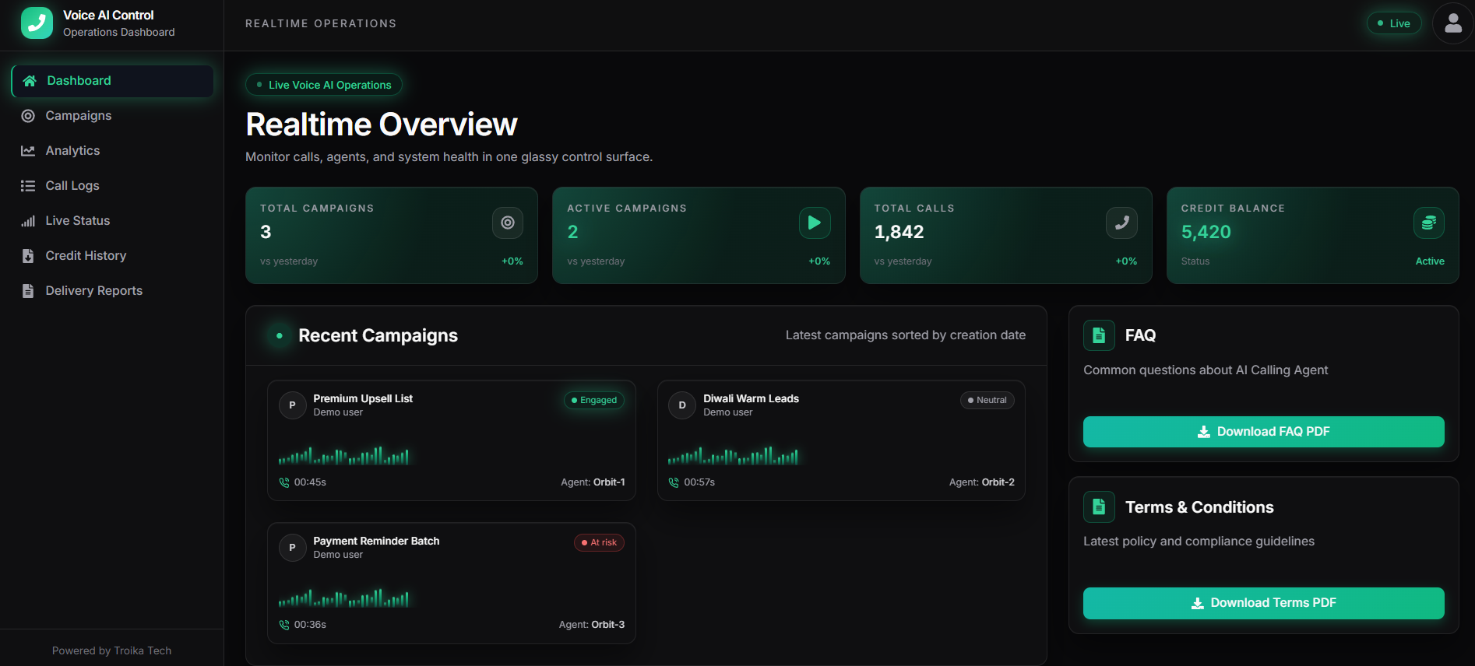Click the FAQ document icon
Image resolution: width=1475 pixels, height=666 pixels.
1098,335
